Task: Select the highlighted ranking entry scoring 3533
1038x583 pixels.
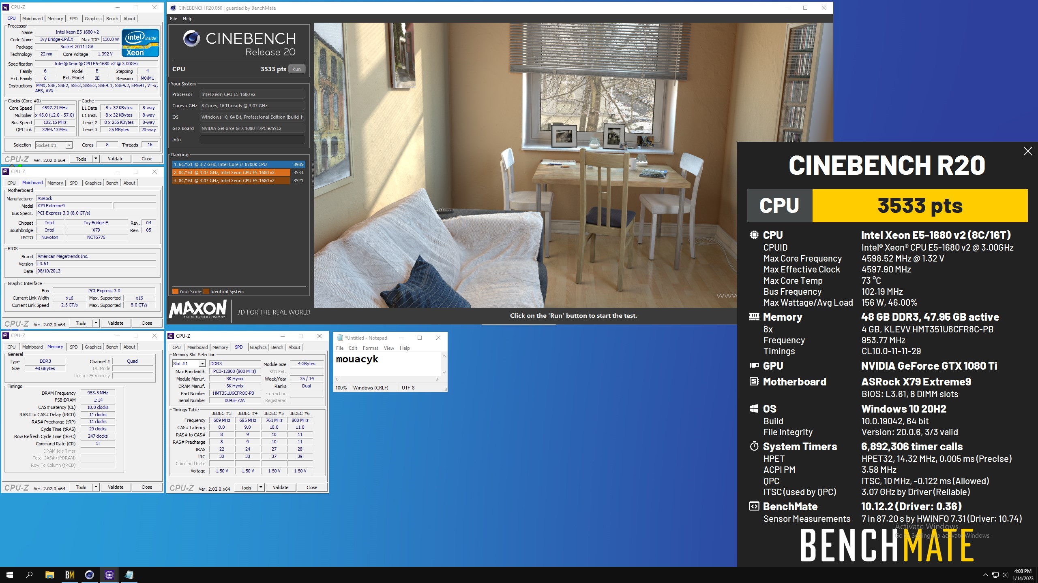Action: click(238, 172)
